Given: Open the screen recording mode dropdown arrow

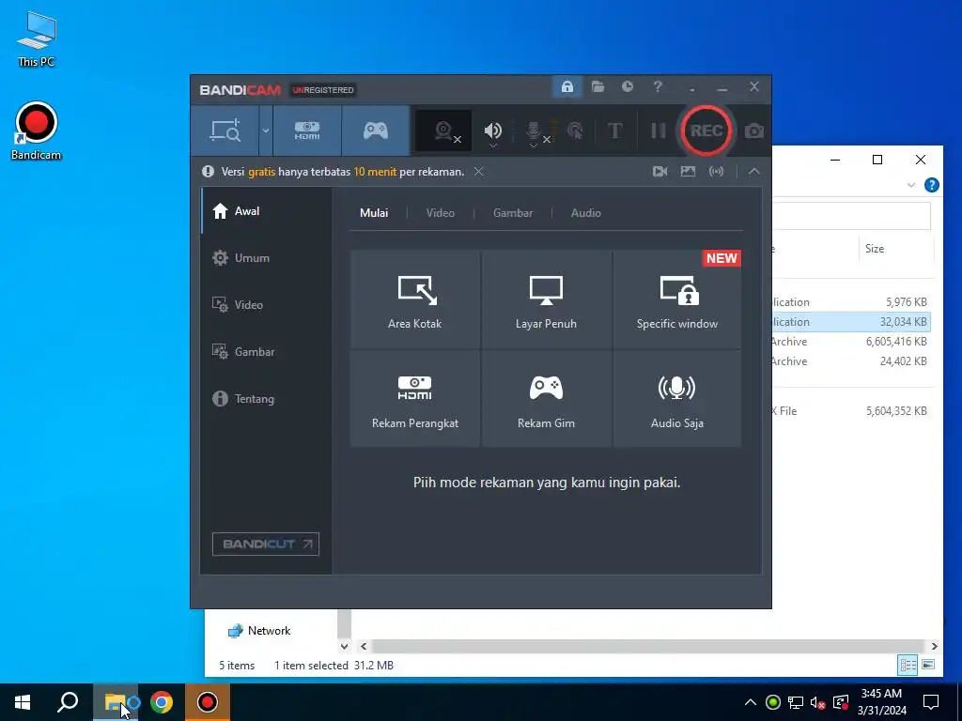Looking at the screenshot, I should [266, 130].
